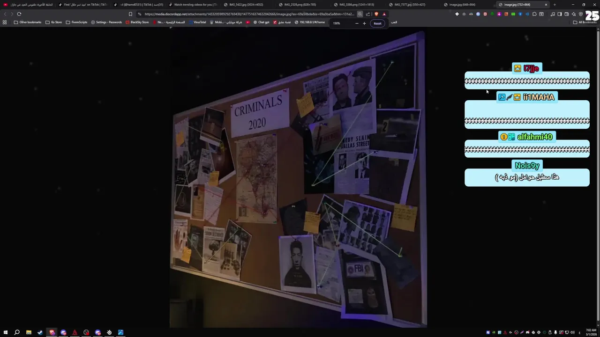Switch to the IMG_5422.jpg tab
600x337 pixels.
(x=246, y=5)
